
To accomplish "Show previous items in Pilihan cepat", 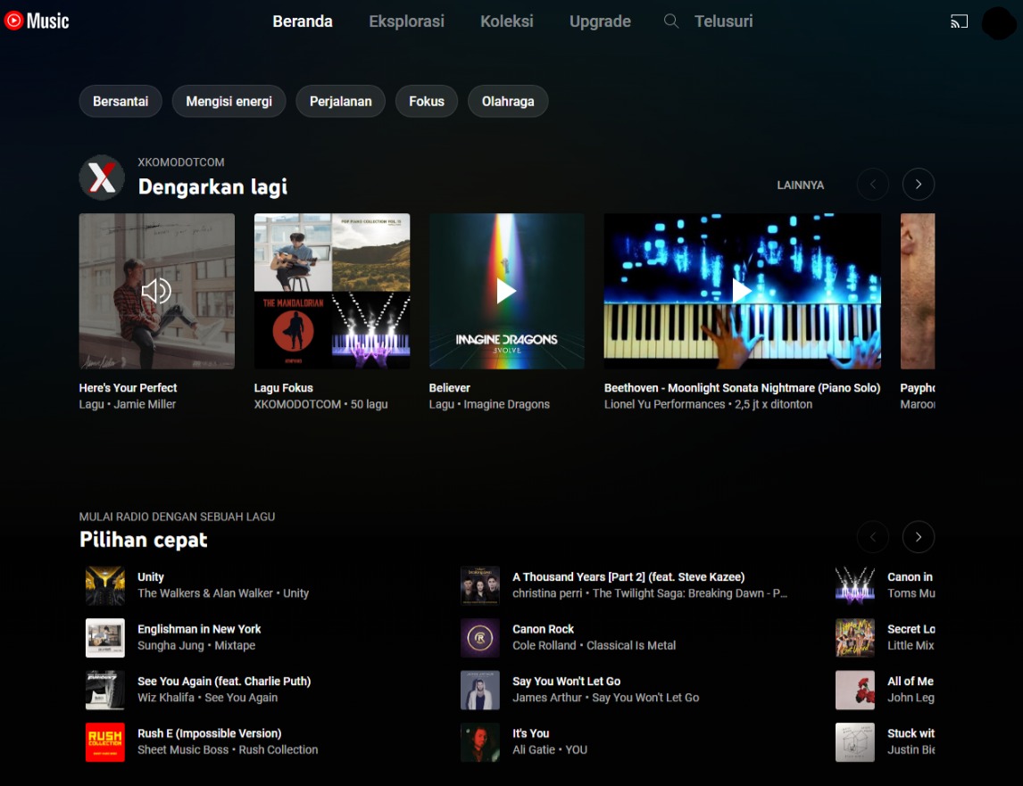I will [873, 537].
